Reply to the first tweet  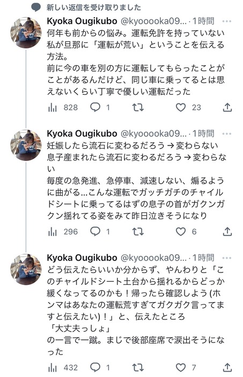pos(100,107)
